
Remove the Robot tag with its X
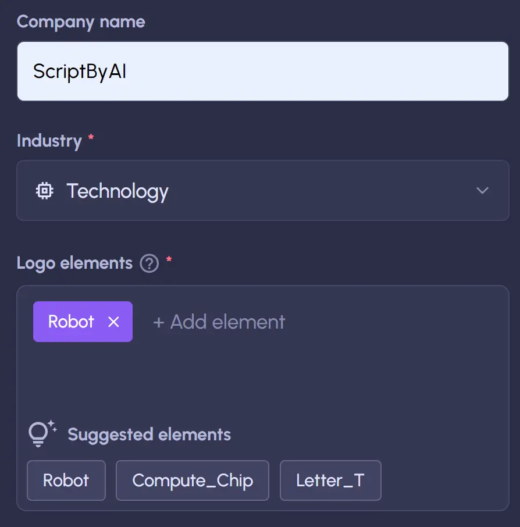pos(113,322)
